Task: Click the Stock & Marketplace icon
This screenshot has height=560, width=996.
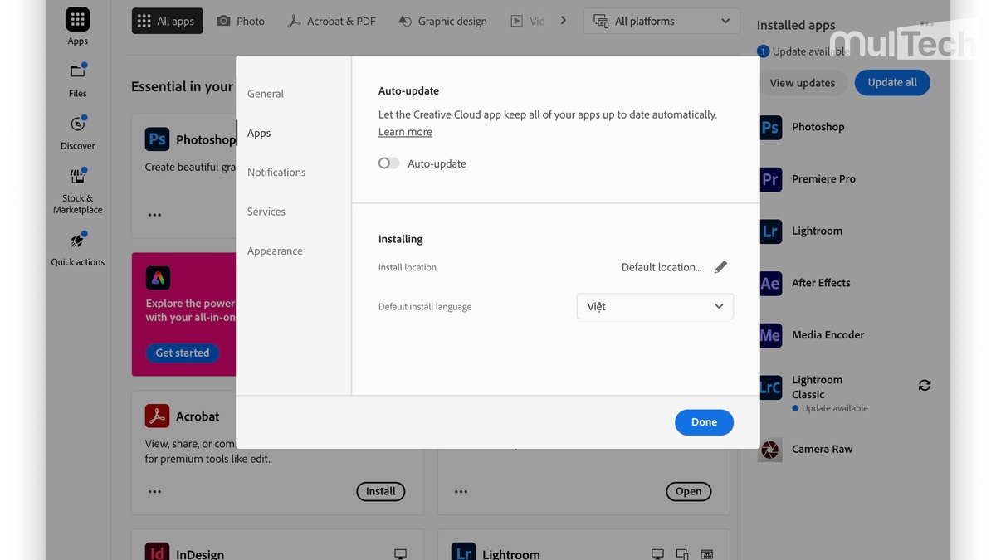Action: tap(77, 176)
